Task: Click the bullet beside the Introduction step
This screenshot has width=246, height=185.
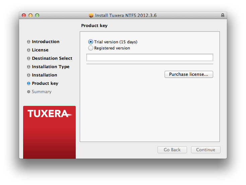Action: click(28, 42)
